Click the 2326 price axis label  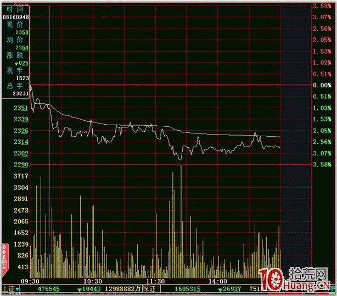(21, 131)
